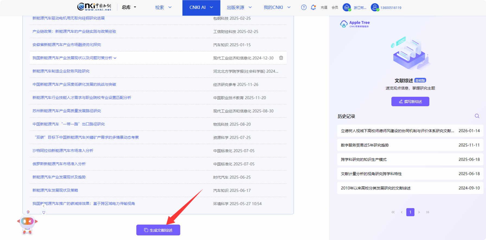
Task: Click the history search magnifier icon
Action: [477, 116]
